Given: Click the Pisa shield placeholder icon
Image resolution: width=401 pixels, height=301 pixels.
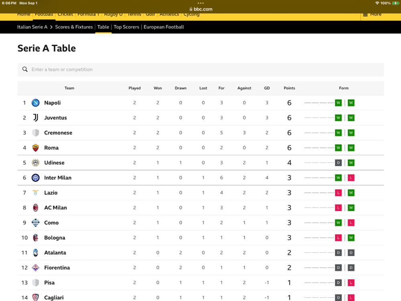Looking at the screenshot, I should [x=36, y=283].
